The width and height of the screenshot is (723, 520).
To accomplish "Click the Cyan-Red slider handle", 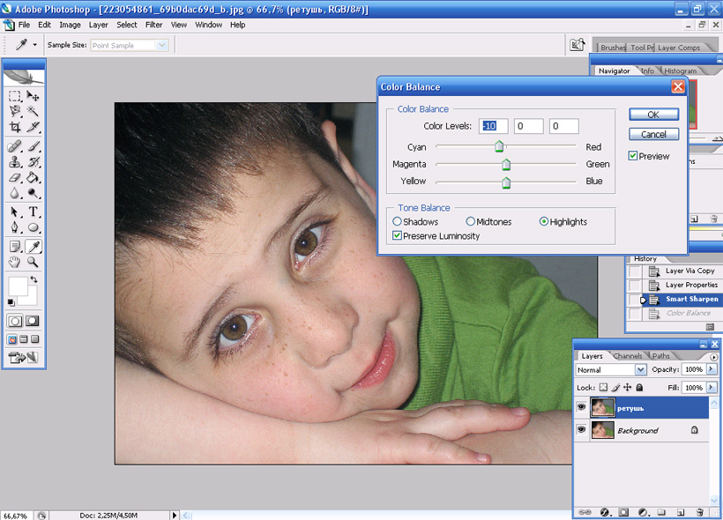I will pyautogui.click(x=499, y=146).
